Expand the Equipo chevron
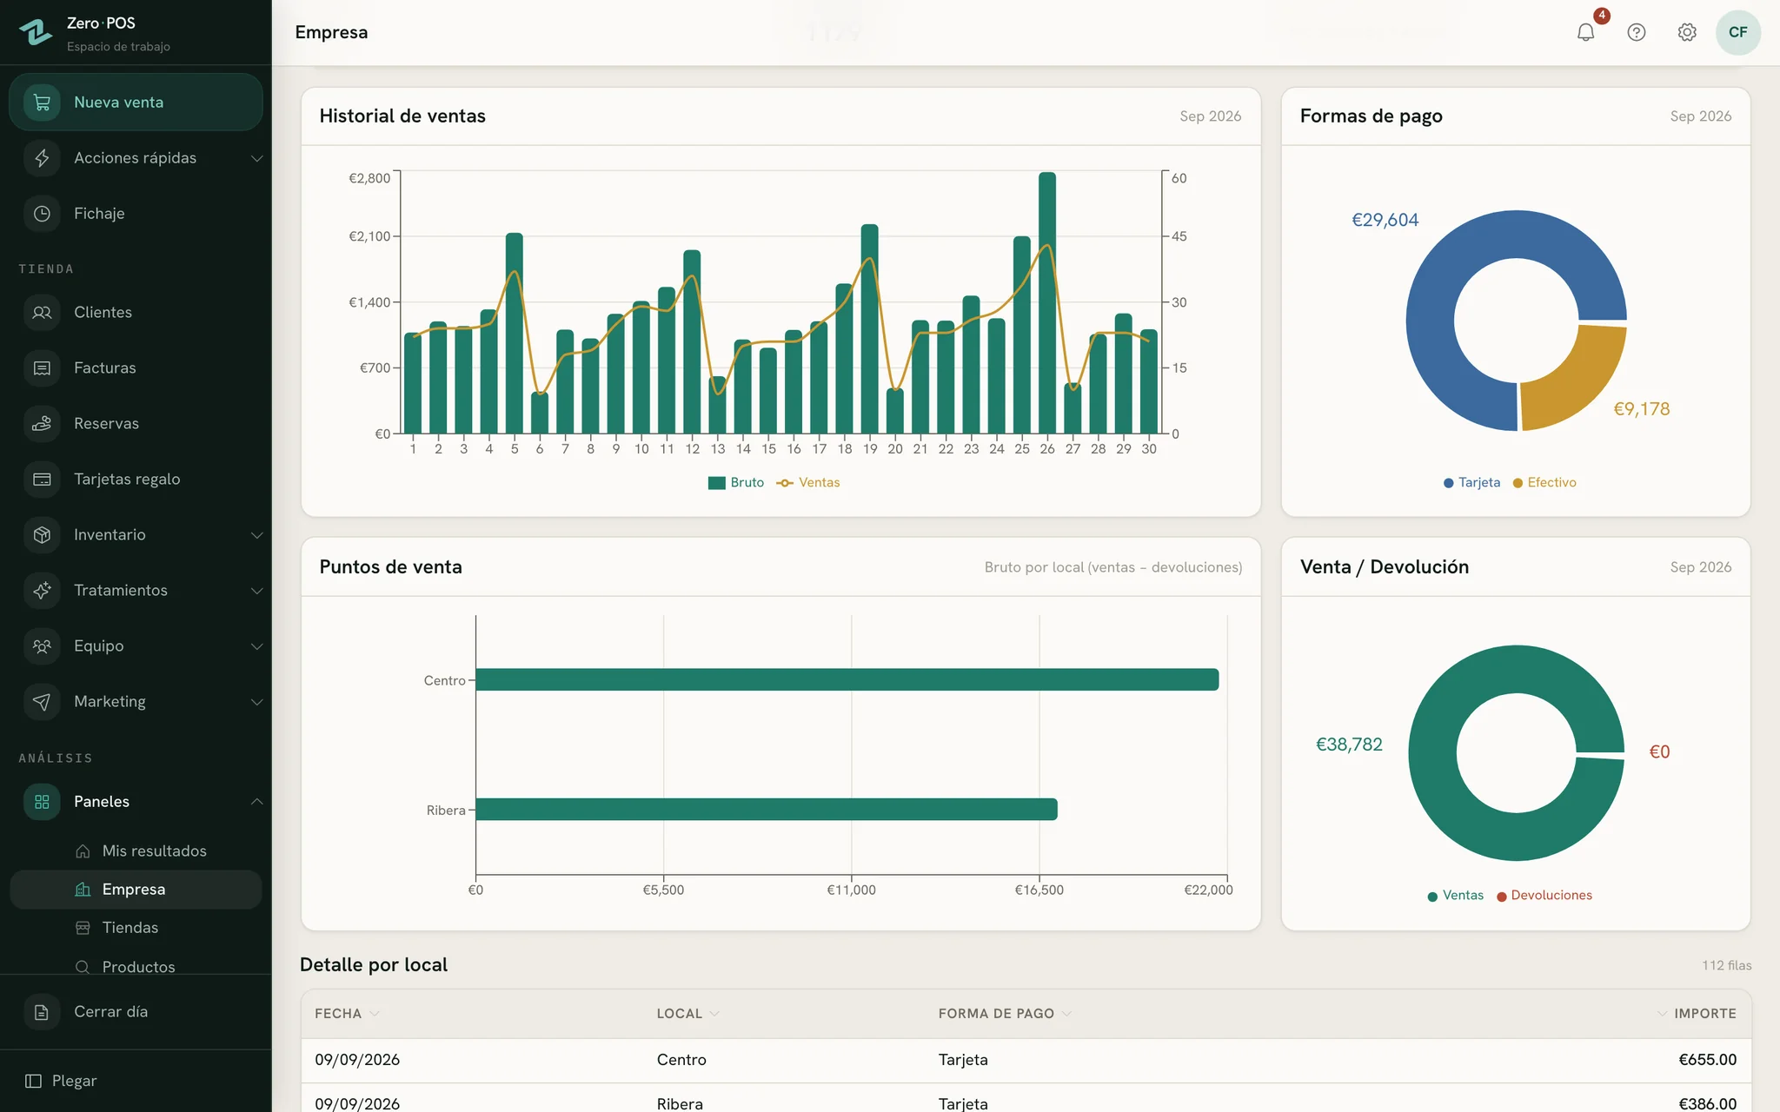1780x1112 pixels. (256, 645)
